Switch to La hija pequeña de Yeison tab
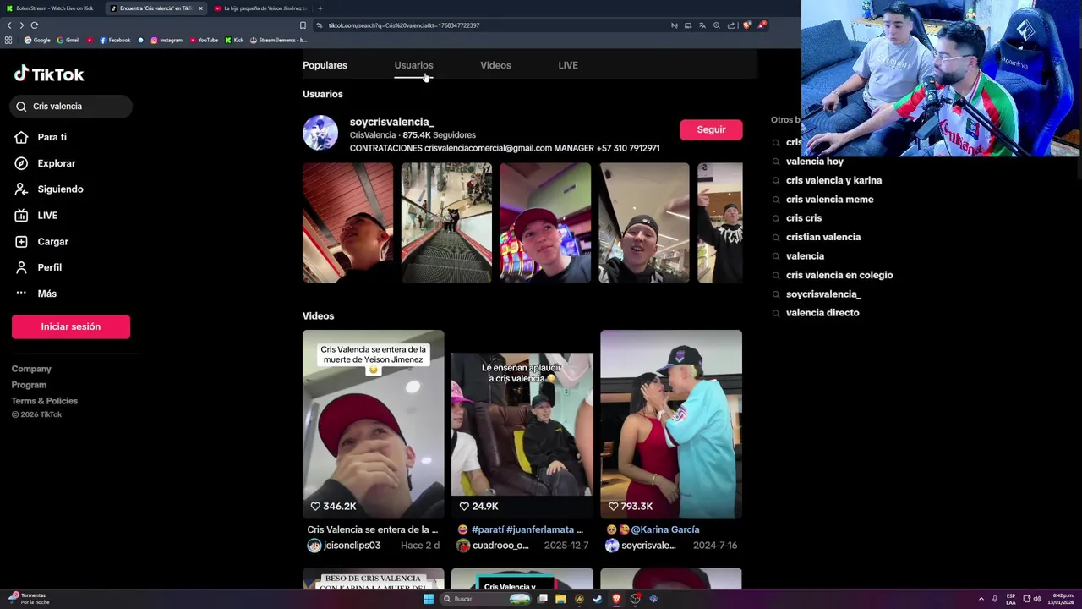 [264, 8]
